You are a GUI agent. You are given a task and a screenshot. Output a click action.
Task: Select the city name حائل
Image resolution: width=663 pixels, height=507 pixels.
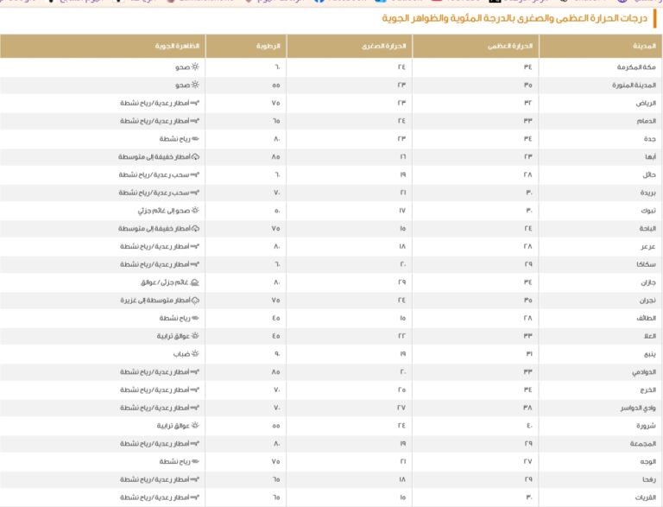[649, 174]
